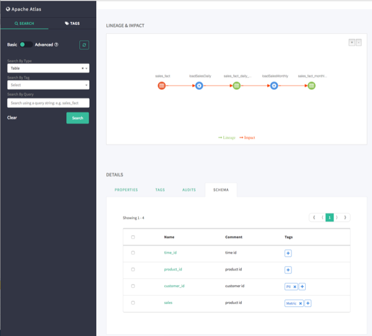The width and height of the screenshot is (372, 336).
Task: Check the time_id row checkbox
Action: tap(133, 253)
